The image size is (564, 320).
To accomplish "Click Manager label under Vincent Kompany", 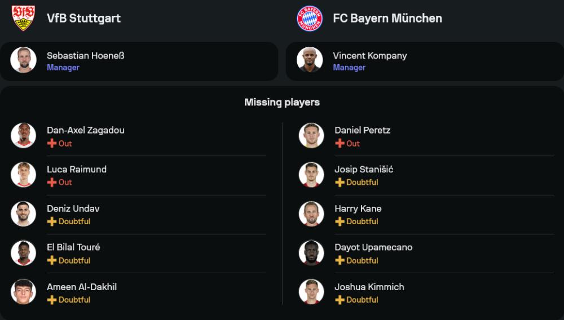I will click(x=349, y=68).
